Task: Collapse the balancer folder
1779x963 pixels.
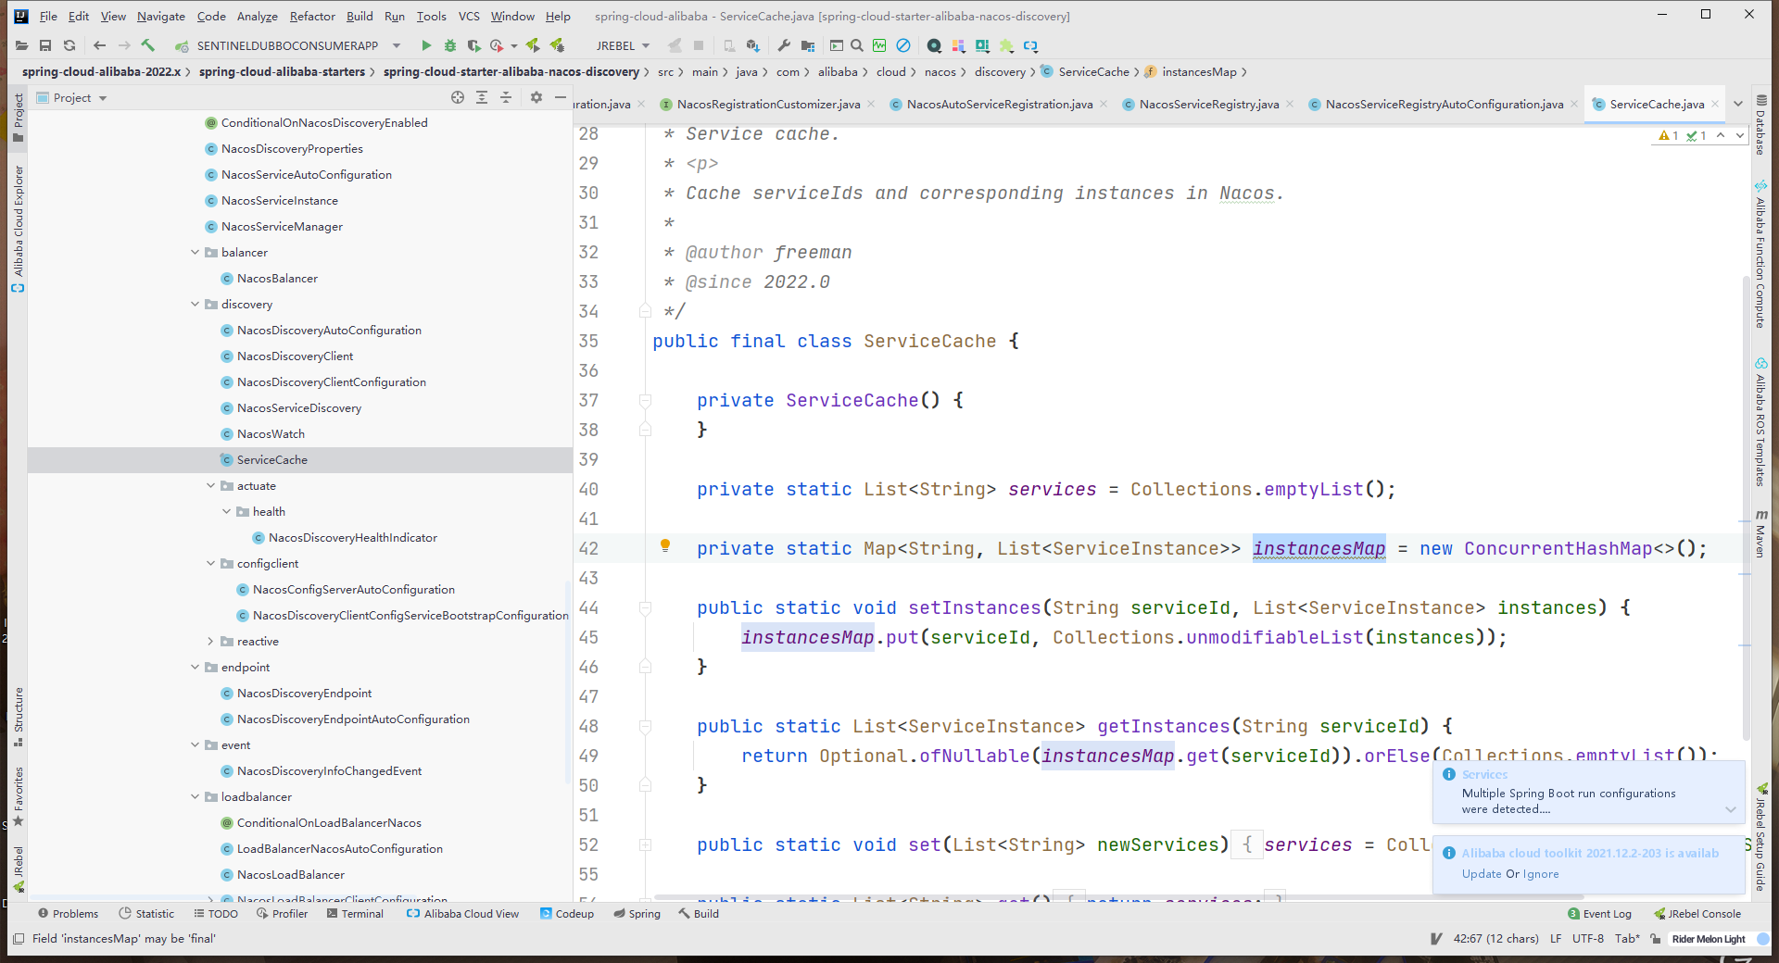Action: 196,252
